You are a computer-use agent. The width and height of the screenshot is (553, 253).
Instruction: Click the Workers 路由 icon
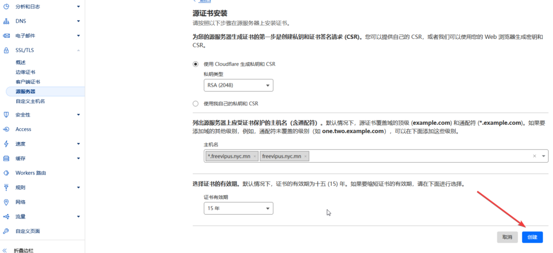click(6, 173)
